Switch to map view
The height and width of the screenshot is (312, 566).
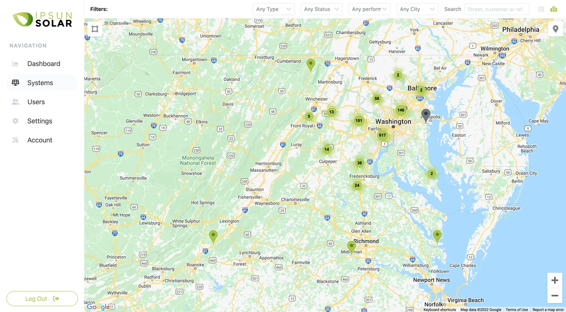[554, 9]
